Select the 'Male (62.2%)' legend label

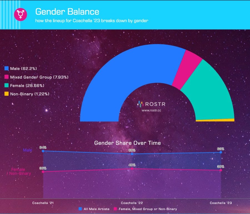23,69
